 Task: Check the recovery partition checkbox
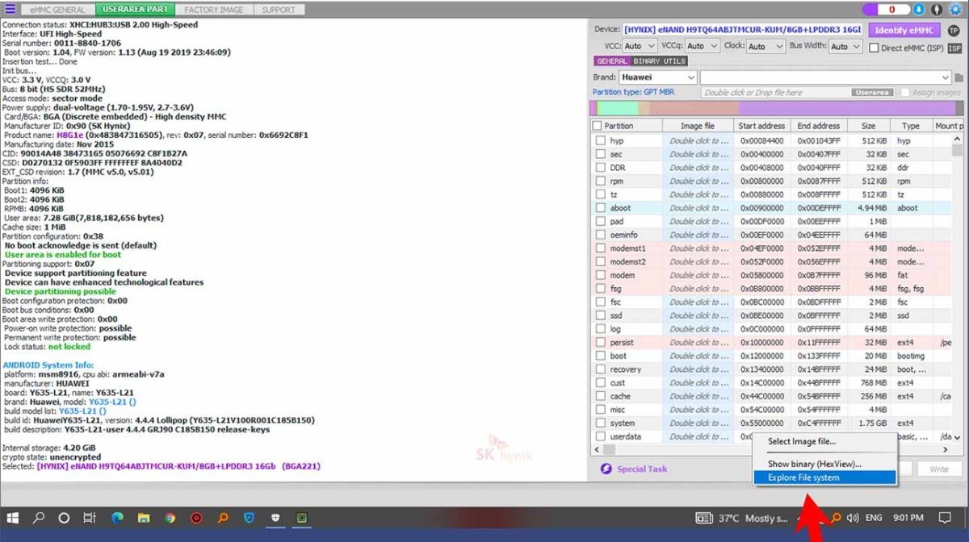point(600,369)
